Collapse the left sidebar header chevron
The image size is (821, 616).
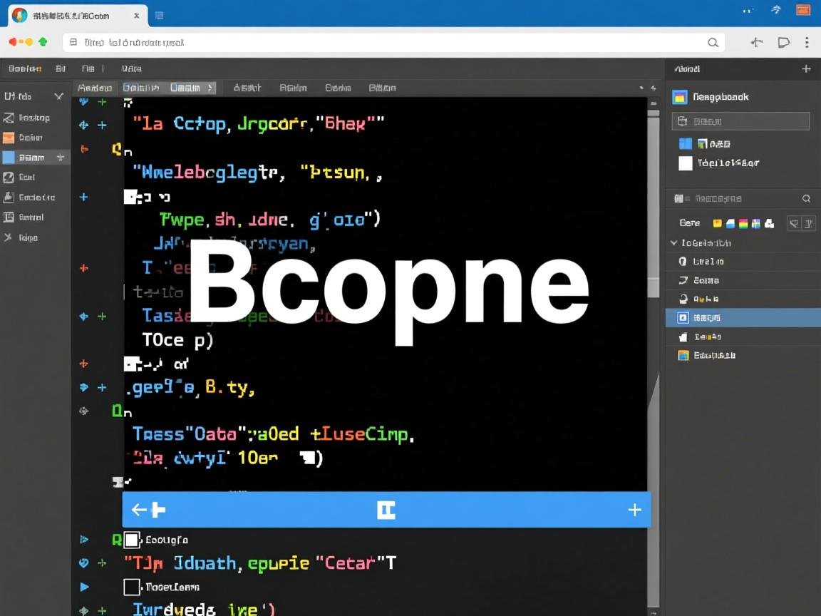click(x=58, y=96)
